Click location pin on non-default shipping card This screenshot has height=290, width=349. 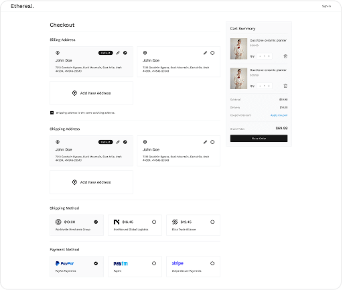(145, 142)
